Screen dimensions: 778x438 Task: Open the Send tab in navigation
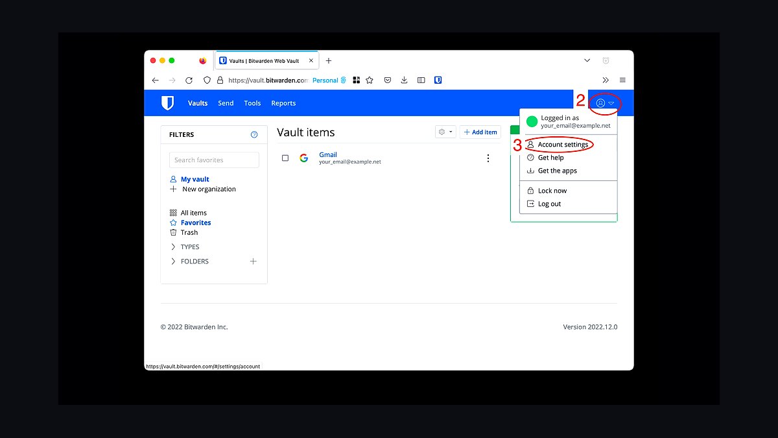pyautogui.click(x=226, y=103)
